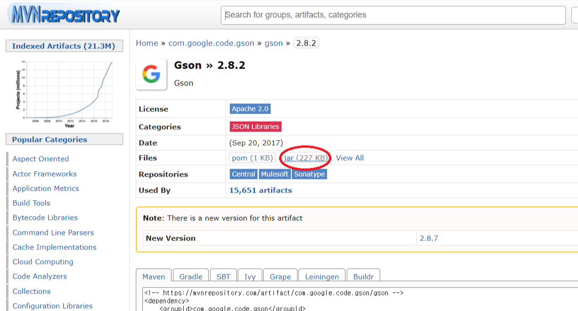Image resolution: width=578 pixels, height=311 pixels.
Task: Open Command Line Parsers category
Action: [x=53, y=233]
